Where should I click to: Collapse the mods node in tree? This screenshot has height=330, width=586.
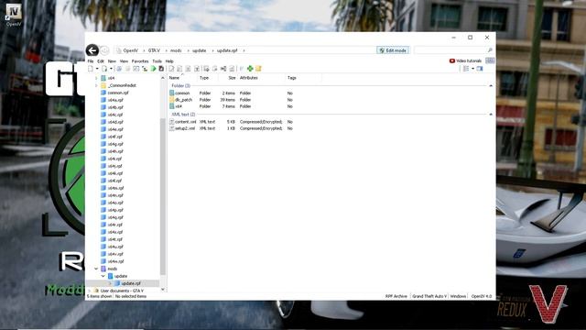96,269
